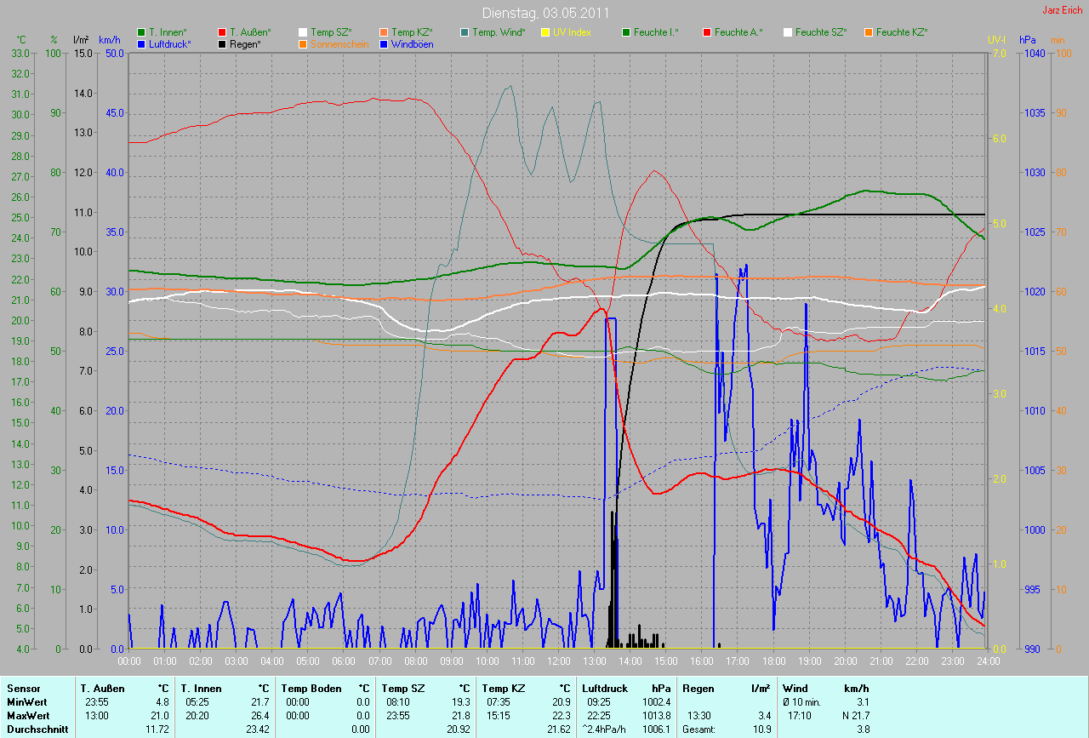Click the chart title 'Dienstag, 03.05.2011'
The width and height of the screenshot is (1089, 738).
544,14
